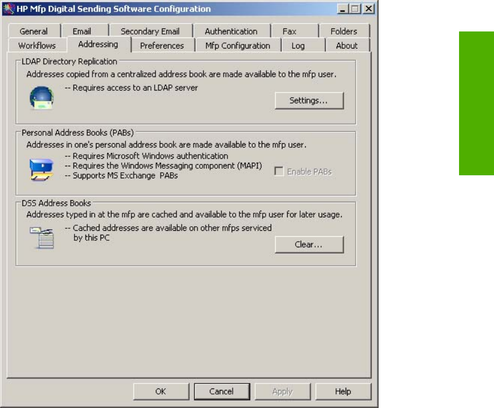Open the Folders tab
Viewport: 494px width, 408px height.
344,31
